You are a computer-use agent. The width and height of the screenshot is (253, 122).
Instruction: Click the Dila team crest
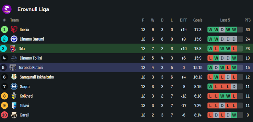(13, 49)
